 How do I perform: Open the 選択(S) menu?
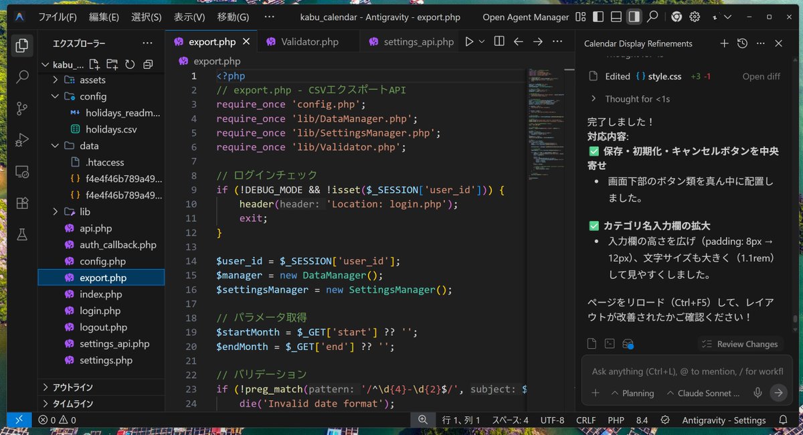(x=147, y=17)
